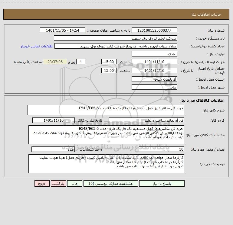The height and width of the screenshot is (225, 233).
Task: Click buyer organization name field 'شرکت تولید نیروی برق سهند'
Action: click(115, 38)
